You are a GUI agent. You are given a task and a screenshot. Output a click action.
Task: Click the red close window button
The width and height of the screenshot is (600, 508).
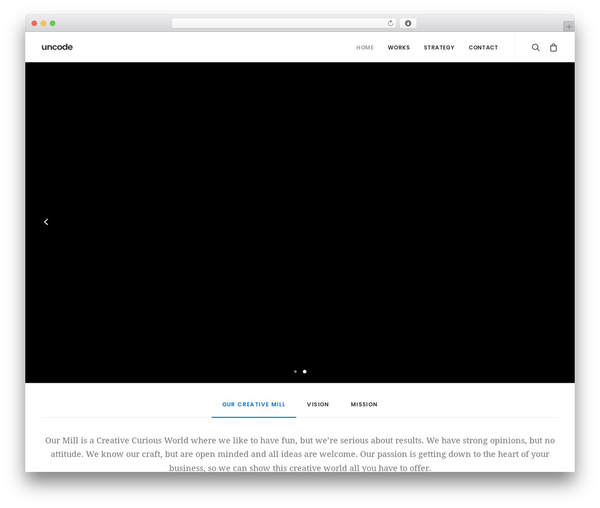point(34,23)
